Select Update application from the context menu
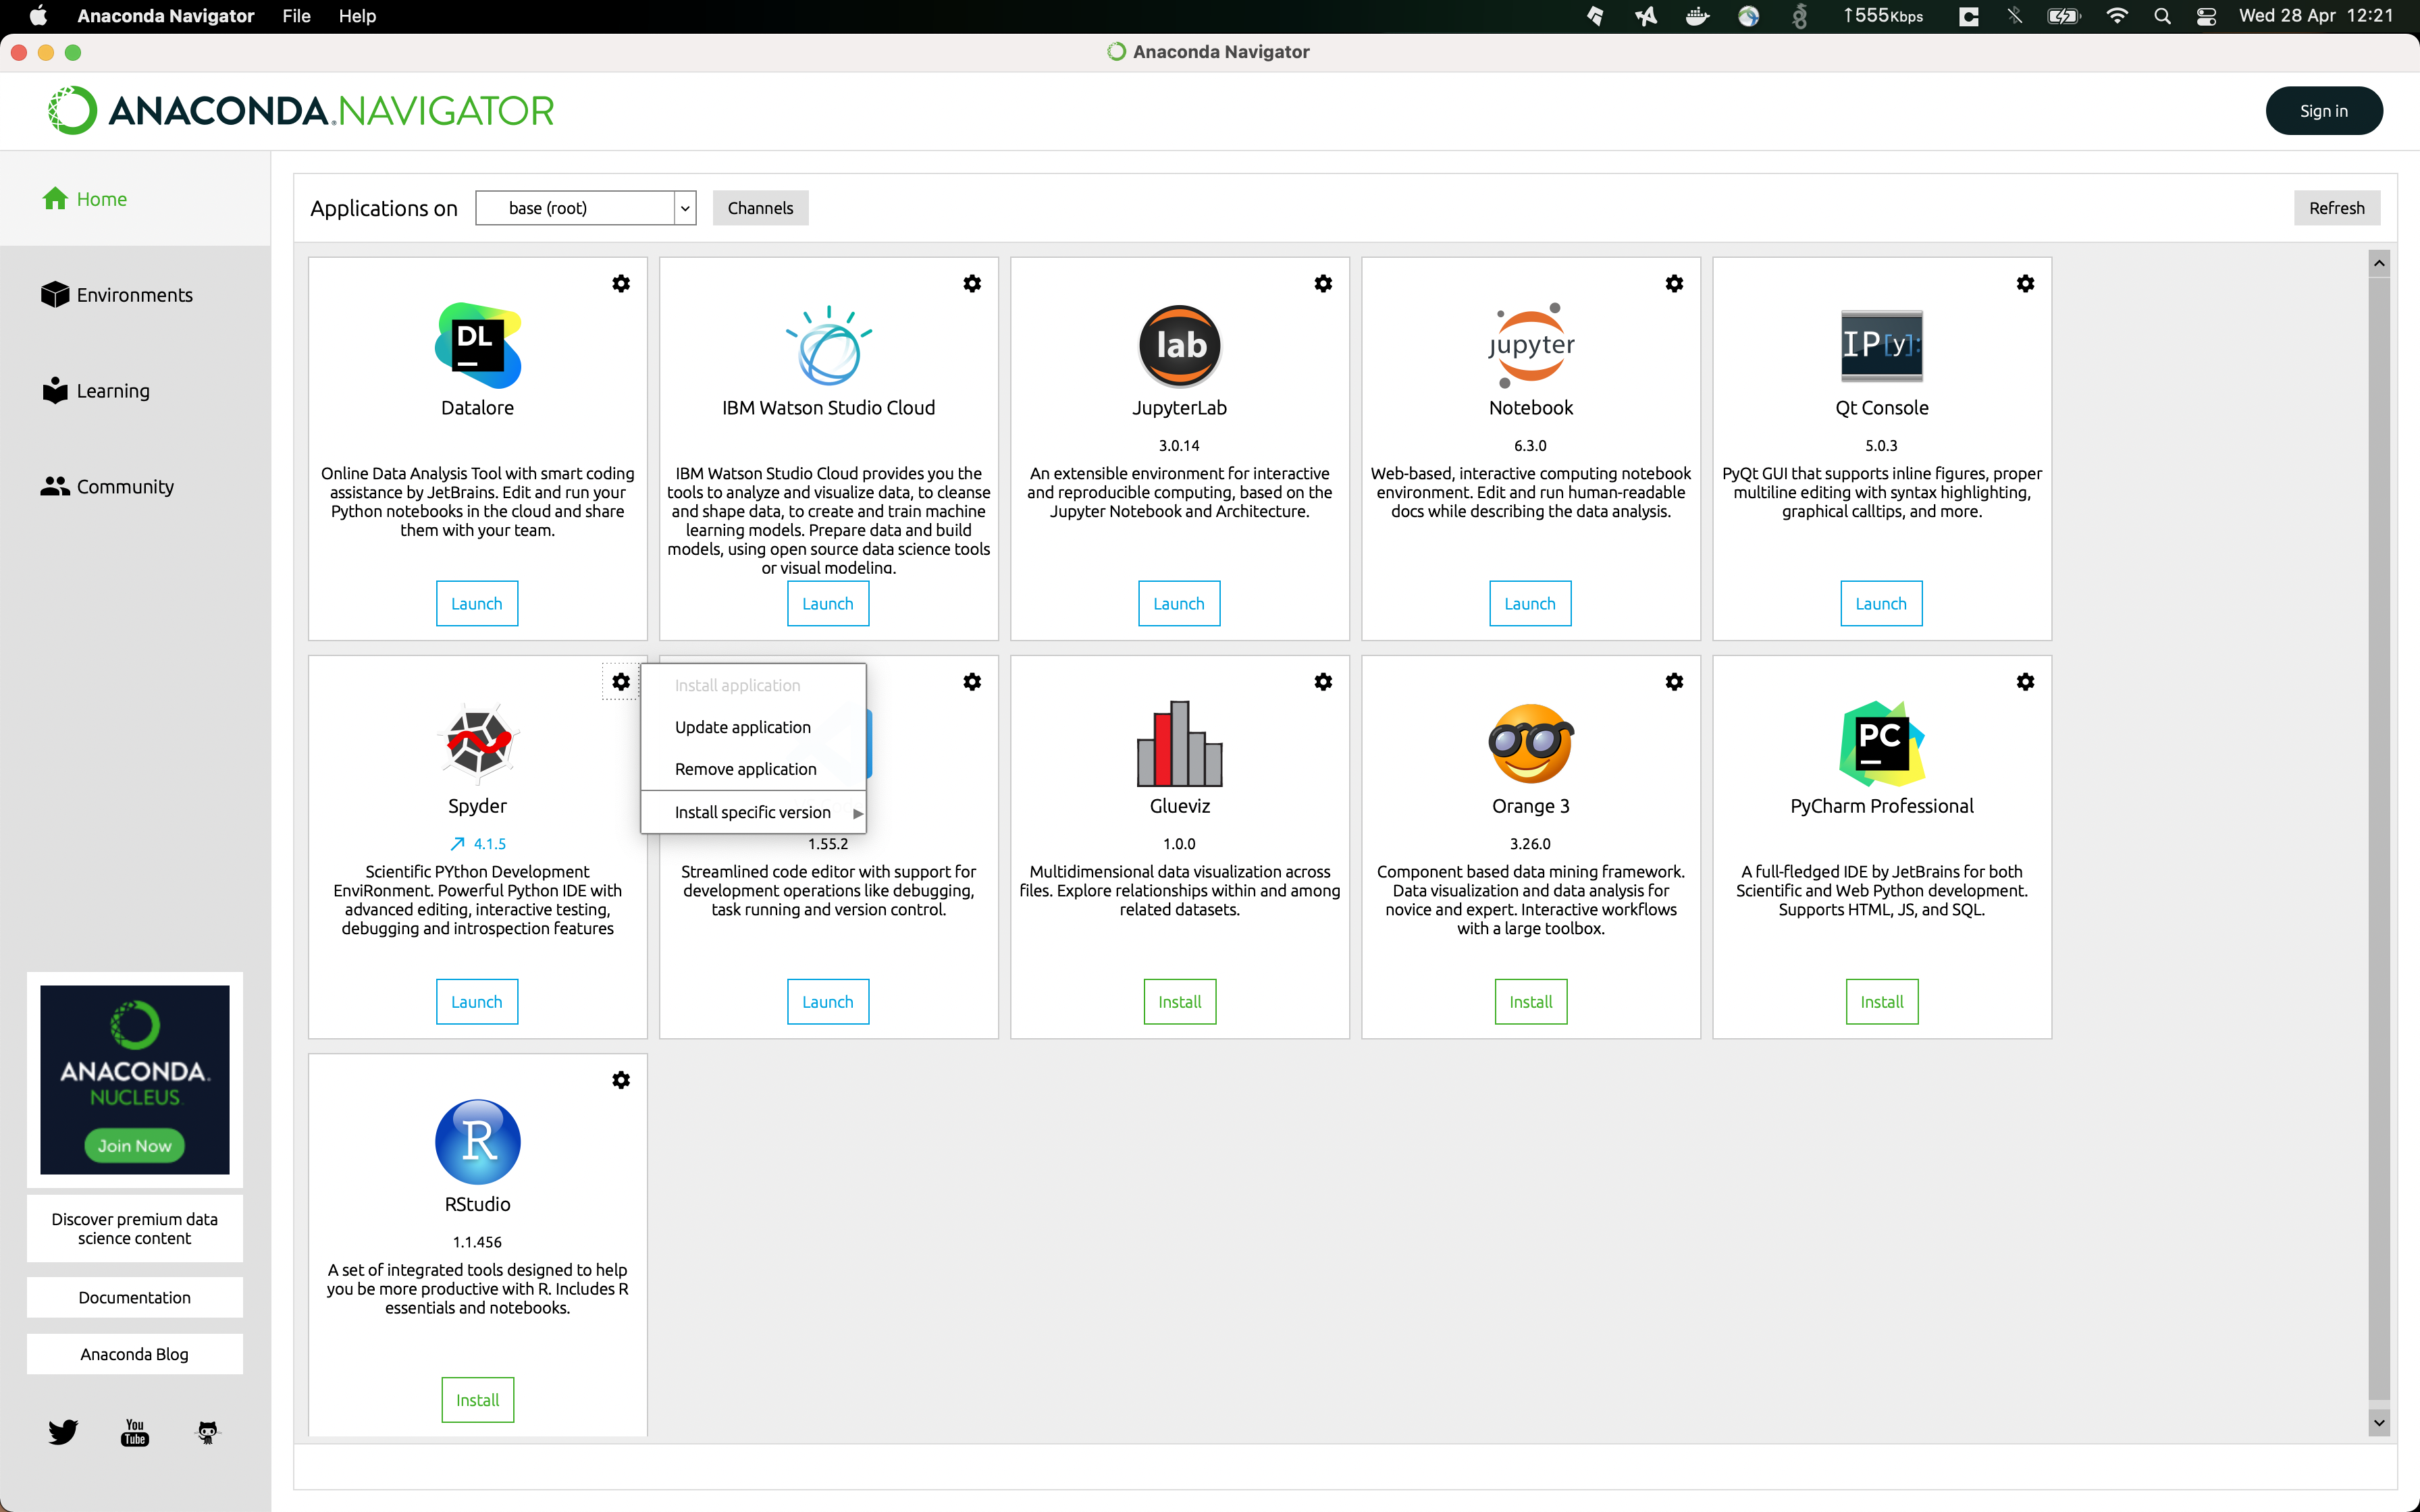 pyautogui.click(x=742, y=727)
